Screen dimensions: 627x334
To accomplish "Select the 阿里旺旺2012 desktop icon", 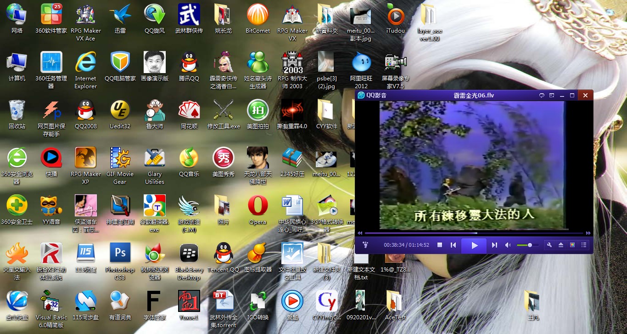I will [x=361, y=70].
